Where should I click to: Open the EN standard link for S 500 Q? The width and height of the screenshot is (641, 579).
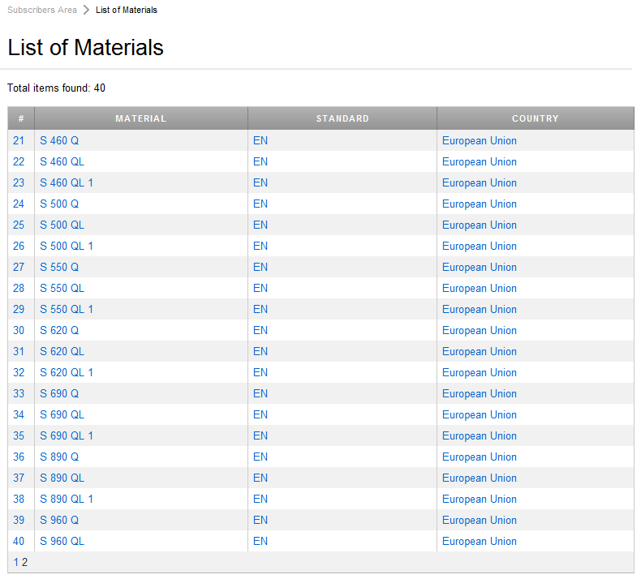(x=260, y=204)
